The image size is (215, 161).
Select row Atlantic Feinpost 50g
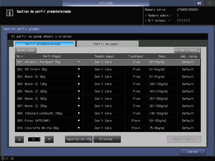click(x=108, y=62)
